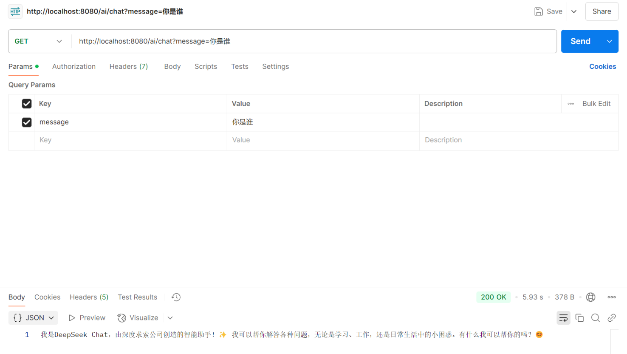The width and height of the screenshot is (627, 354).
Task: Open the Cookies link on the right
Action: coord(602,67)
